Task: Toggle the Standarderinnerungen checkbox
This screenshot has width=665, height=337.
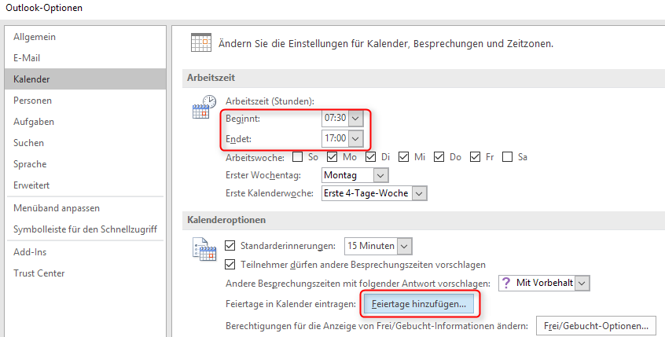Action: pos(230,245)
